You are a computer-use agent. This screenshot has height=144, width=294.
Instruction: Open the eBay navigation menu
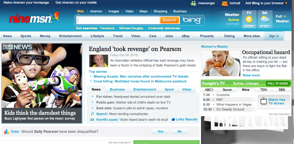point(185,36)
